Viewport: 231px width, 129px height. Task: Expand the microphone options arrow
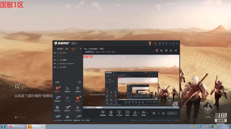click(138, 113)
